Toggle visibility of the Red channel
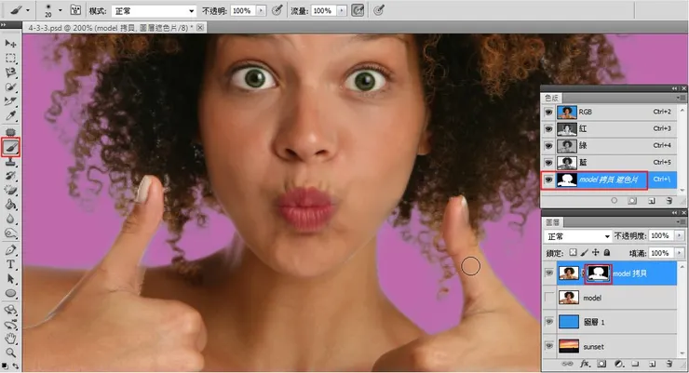Viewport: 689px width, 373px height. point(548,129)
